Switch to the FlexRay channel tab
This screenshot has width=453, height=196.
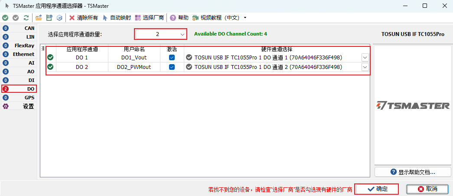[19, 46]
